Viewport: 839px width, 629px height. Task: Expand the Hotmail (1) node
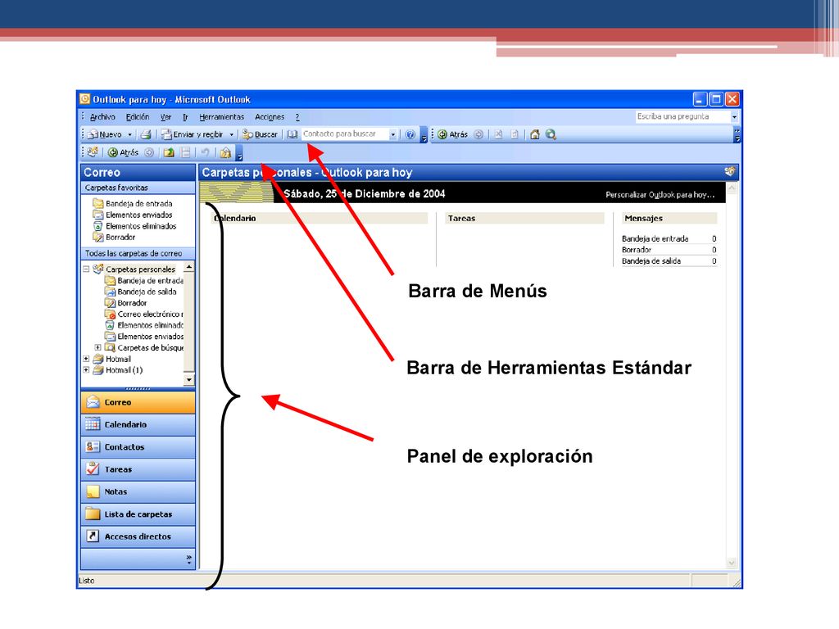pos(85,370)
